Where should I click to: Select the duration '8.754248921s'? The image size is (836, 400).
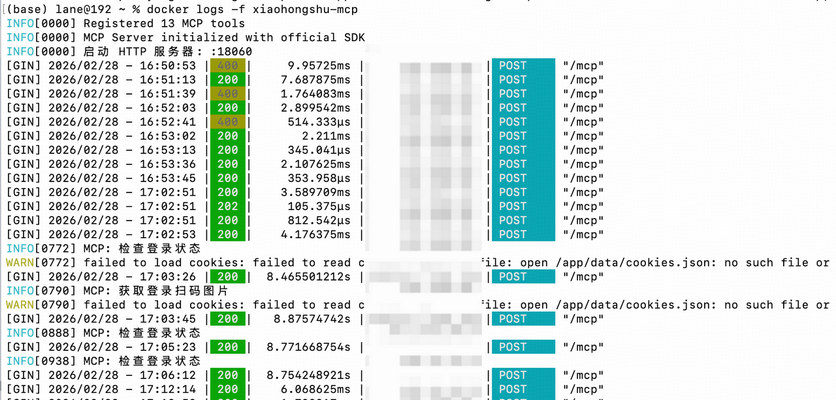pos(308,375)
